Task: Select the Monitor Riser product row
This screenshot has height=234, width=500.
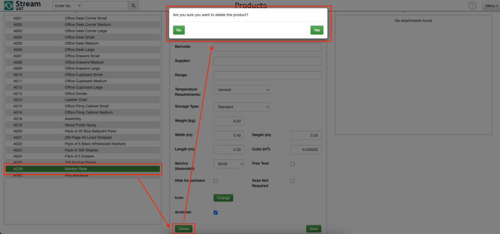Action: coord(83,169)
